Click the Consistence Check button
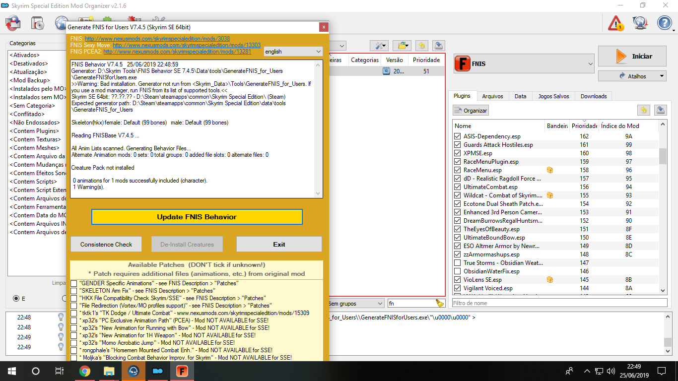Screen dimensions: 678x381 (106, 244)
